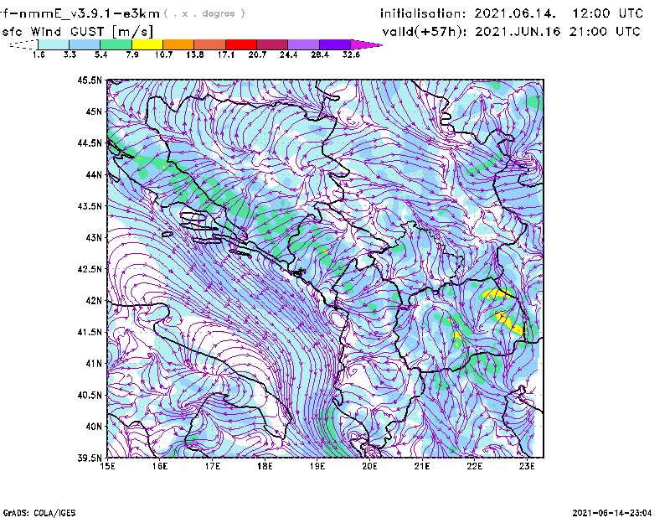Viewport: 670px width, 518px height.
Task: Click the 40.5N latitude label
Action: point(90,395)
